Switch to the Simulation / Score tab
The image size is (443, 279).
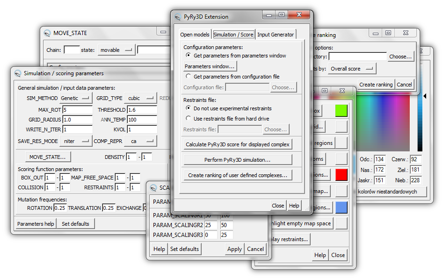(x=233, y=35)
